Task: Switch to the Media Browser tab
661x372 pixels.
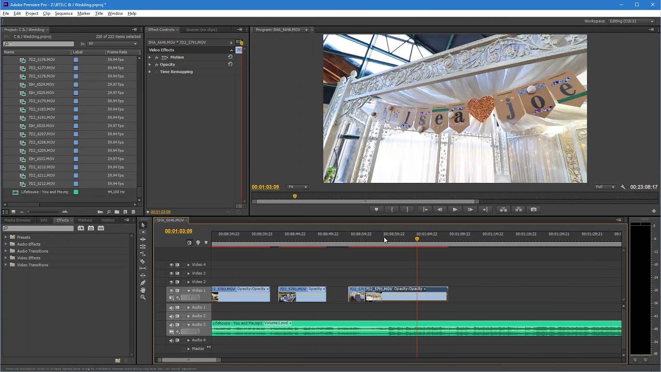Action: (18, 220)
